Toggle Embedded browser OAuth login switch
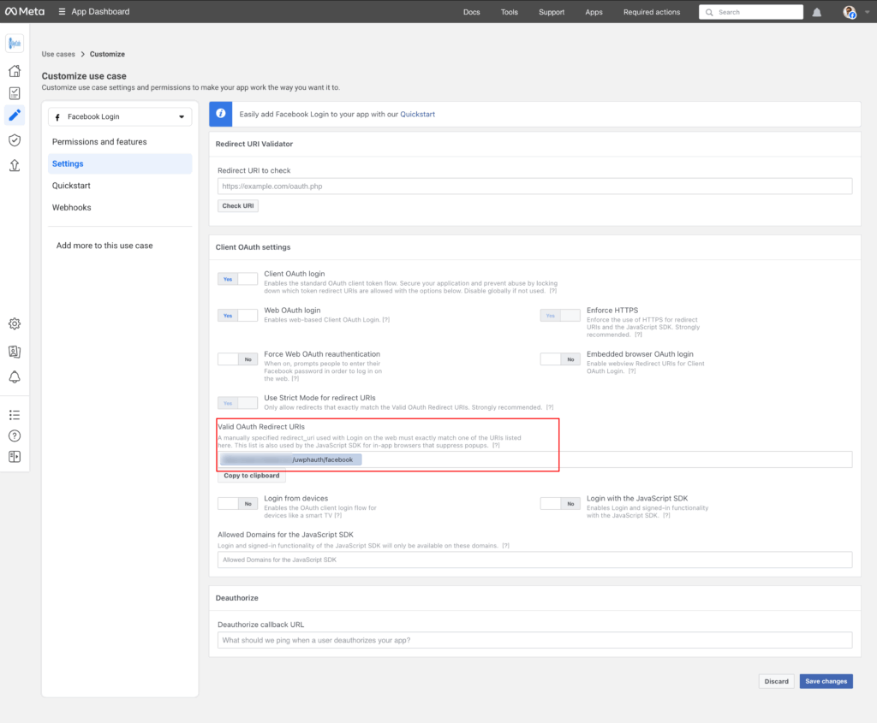Screen dimensions: 877x723 [x=560, y=359]
